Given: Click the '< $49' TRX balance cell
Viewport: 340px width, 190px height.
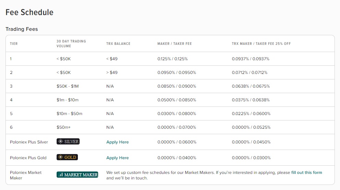Looking at the screenshot, I should (112, 59).
